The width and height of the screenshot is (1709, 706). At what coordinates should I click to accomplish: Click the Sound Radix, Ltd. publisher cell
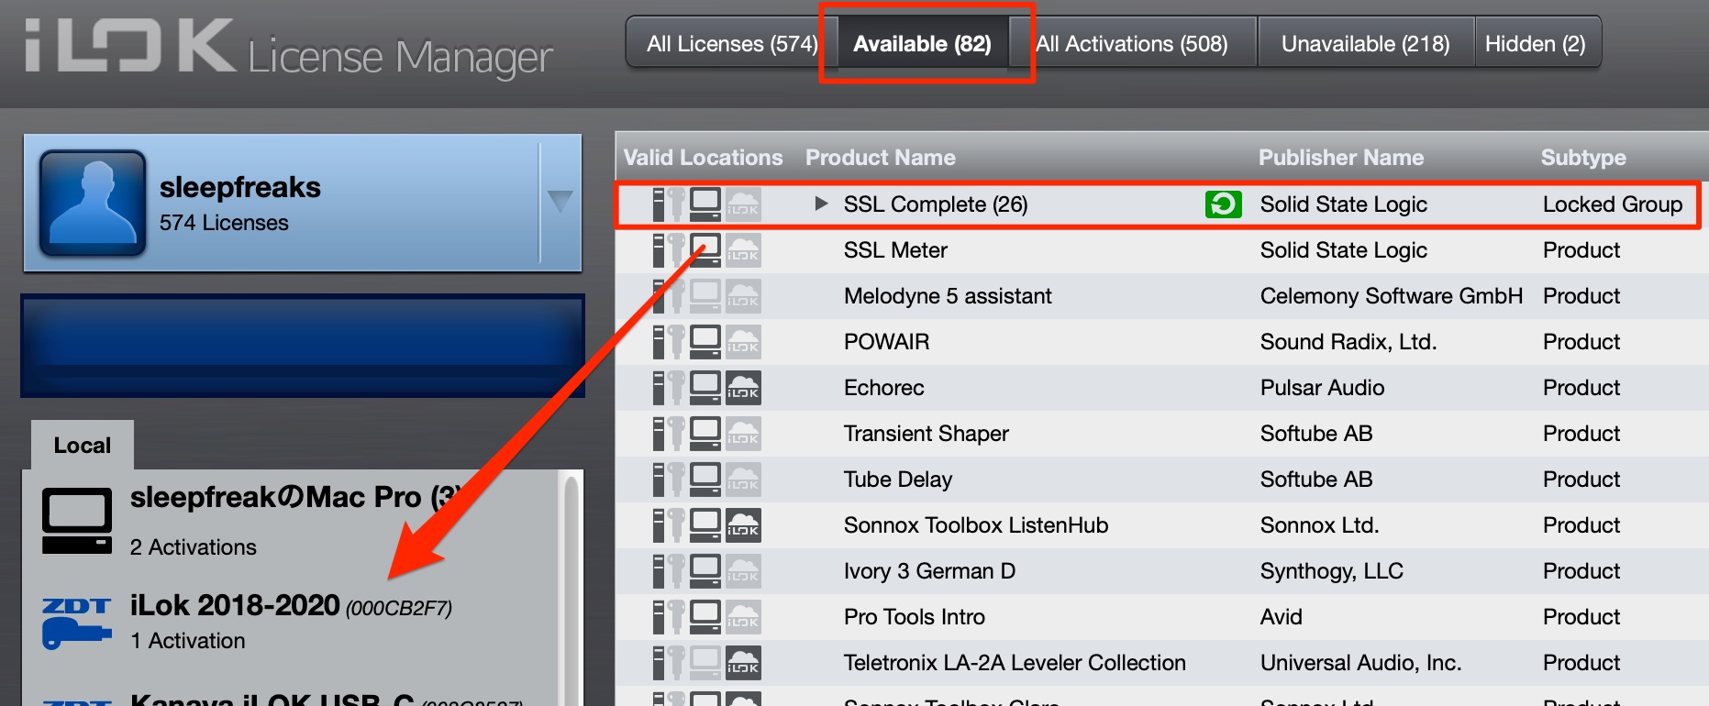point(1348,342)
